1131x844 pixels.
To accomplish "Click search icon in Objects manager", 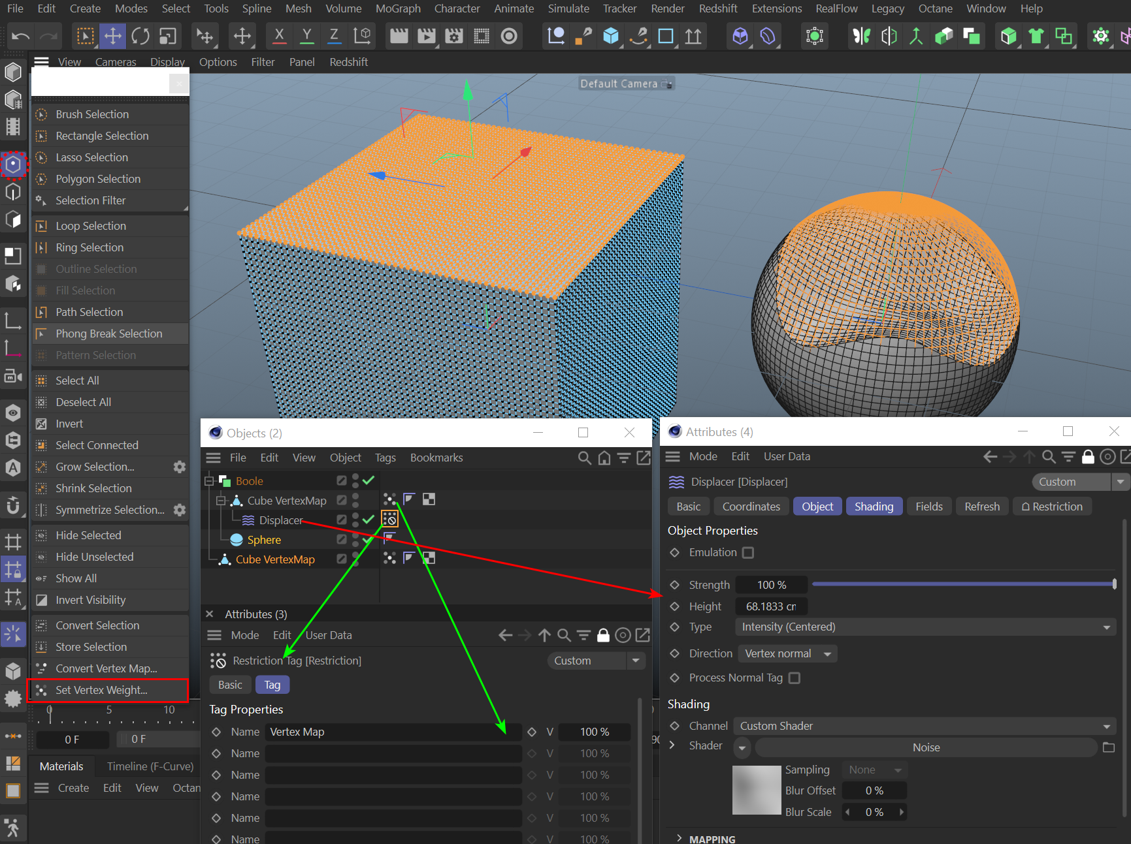I will 585,458.
